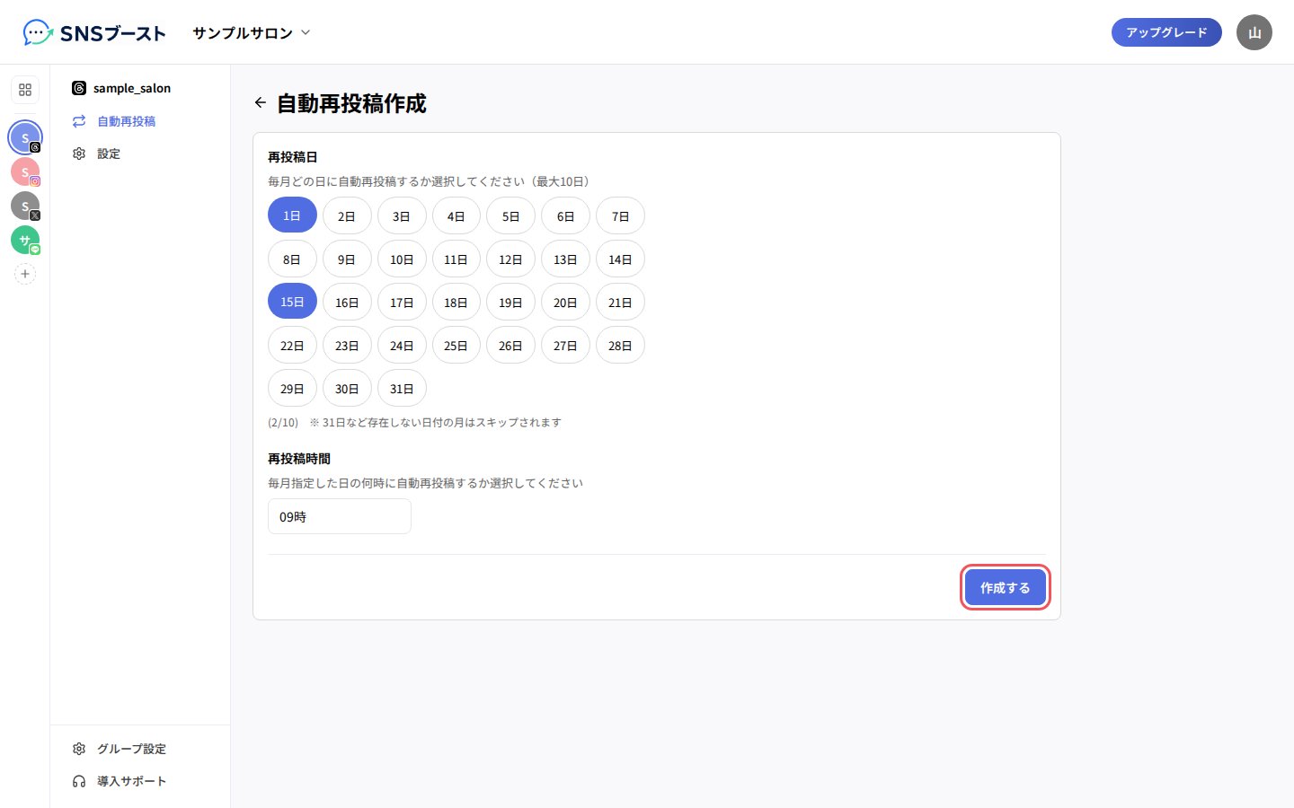Image resolution: width=1294 pixels, height=808 pixels.
Task: Click the 作成する button
Action: coord(1006,587)
